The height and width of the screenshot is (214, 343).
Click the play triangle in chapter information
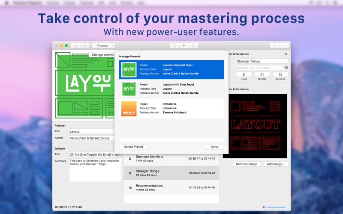(x=286, y=54)
